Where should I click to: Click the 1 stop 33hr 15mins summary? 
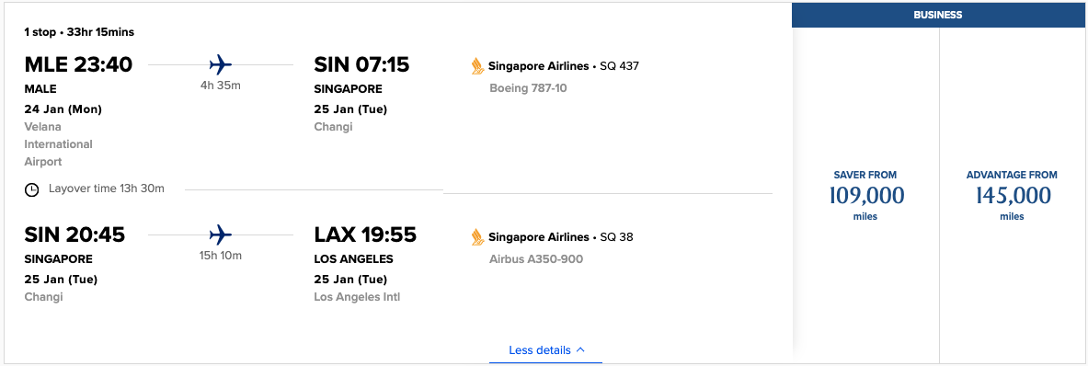pyautogui.click(x=79, y=32)
